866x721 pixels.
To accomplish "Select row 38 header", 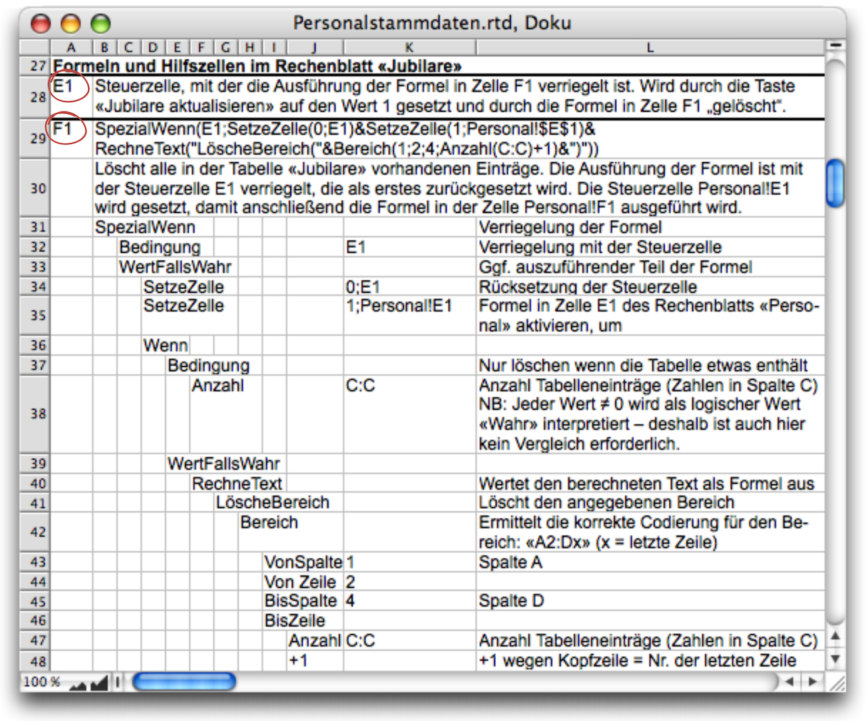I will [x=38, y=414].
